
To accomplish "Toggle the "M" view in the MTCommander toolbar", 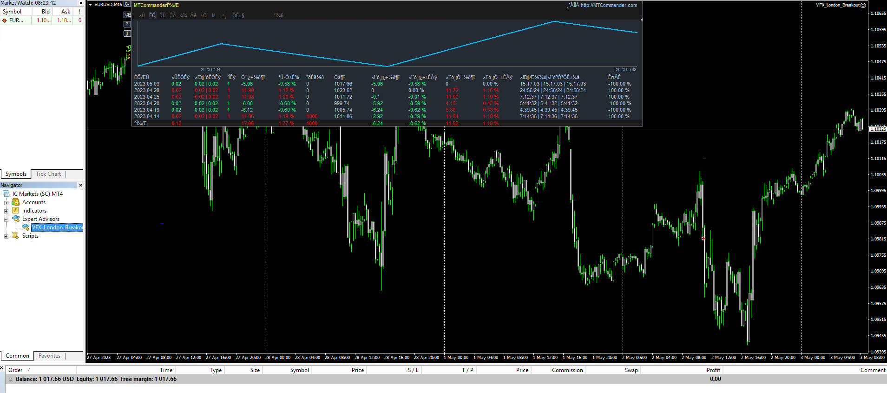I will [x=214, y=15].
